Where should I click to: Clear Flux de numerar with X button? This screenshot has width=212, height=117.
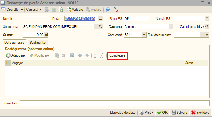tap(207, 35)
